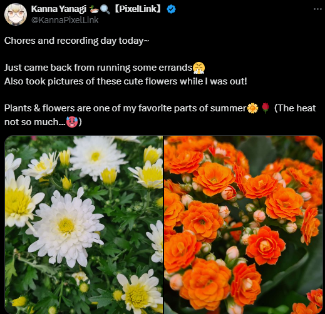This screenshot has width=325, height=314.
Task: Open Kanna Yanagi's profile avatar
Action: (16, 14)
